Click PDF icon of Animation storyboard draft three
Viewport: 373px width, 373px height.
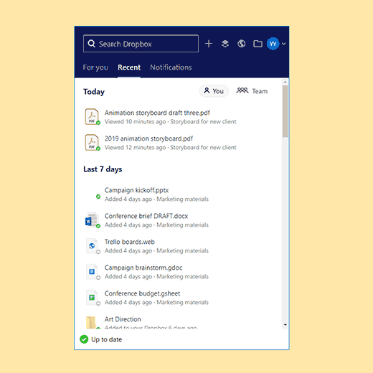click(92, 116)
